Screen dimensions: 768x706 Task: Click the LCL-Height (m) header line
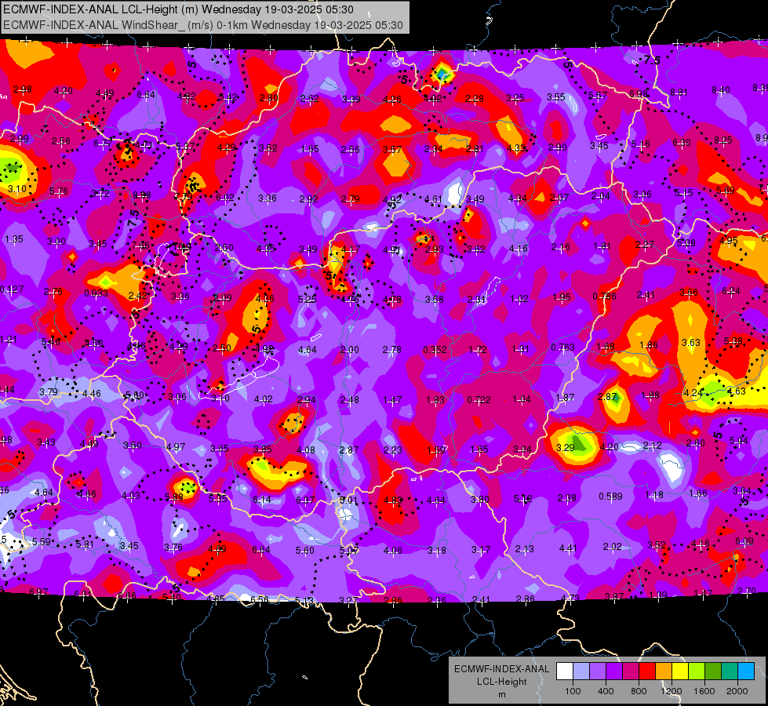click(x=178, y=9)
